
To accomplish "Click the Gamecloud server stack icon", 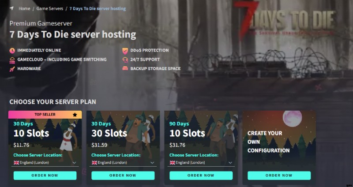I will point(12,60).
